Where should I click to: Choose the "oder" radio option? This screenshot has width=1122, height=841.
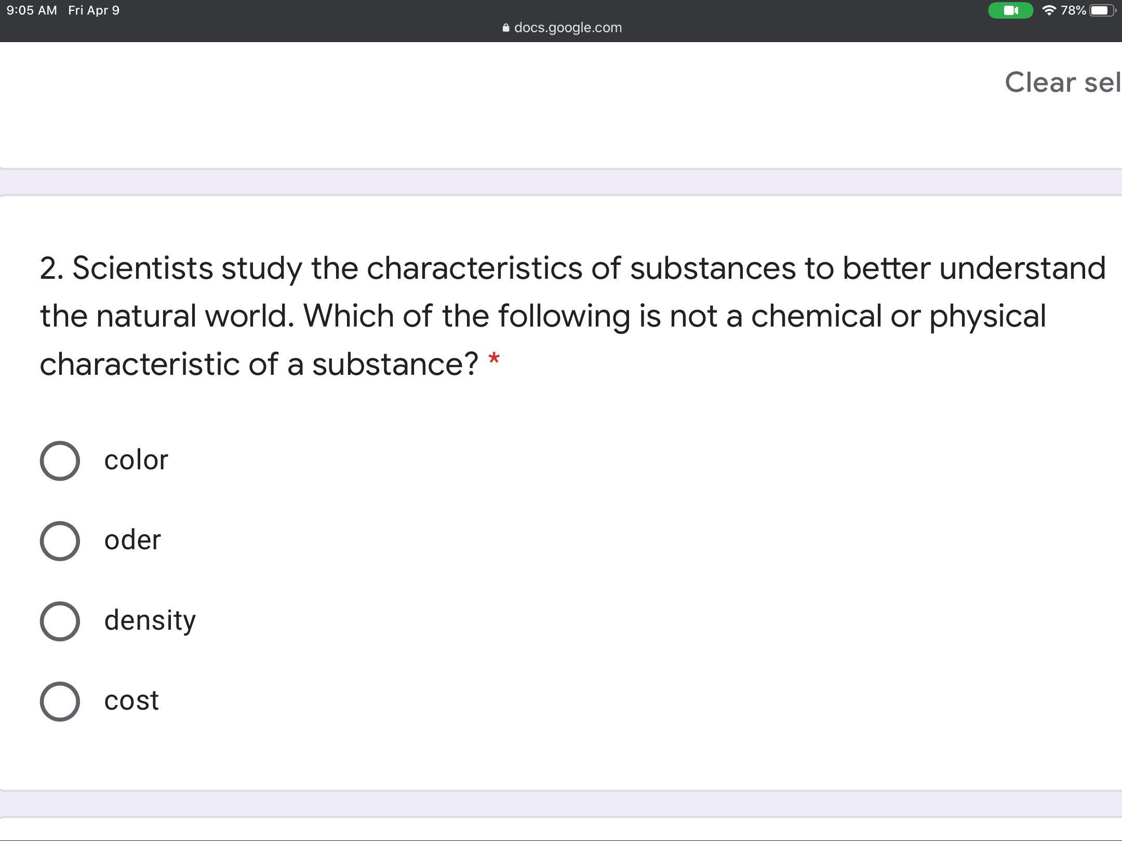(x=60, y=541)
